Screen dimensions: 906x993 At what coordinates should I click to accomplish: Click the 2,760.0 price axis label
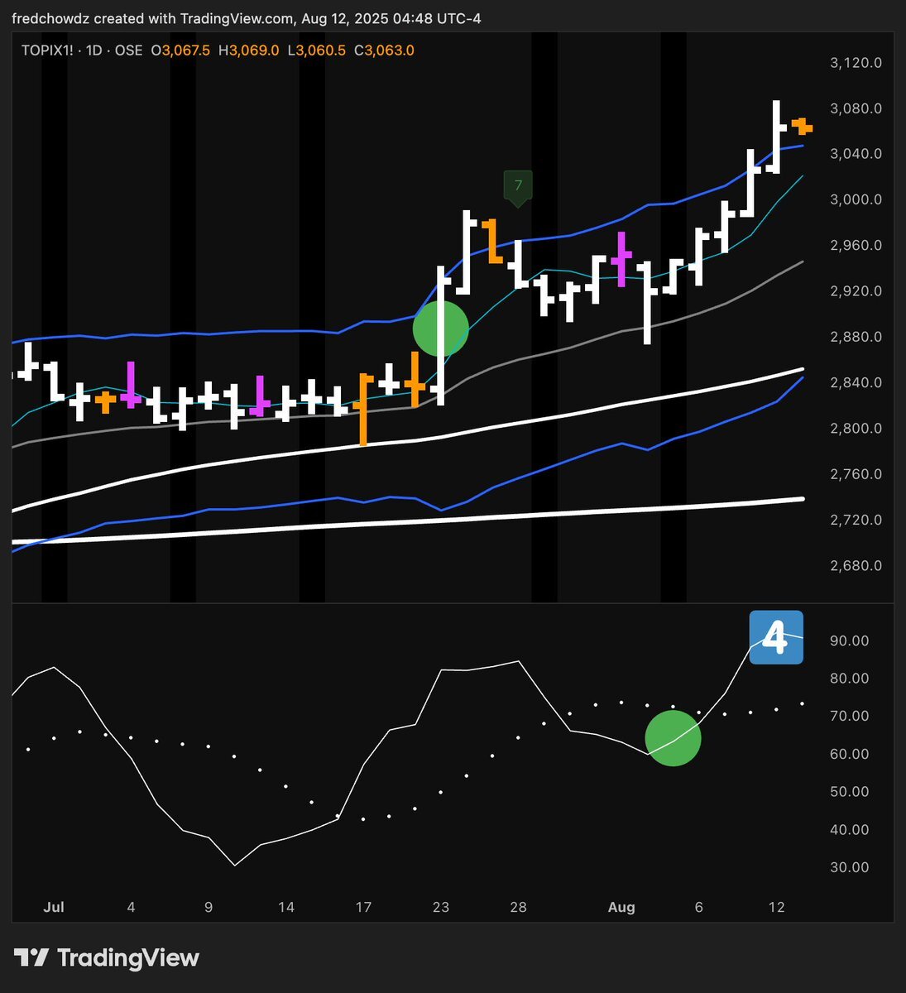(x=856, y=474)
